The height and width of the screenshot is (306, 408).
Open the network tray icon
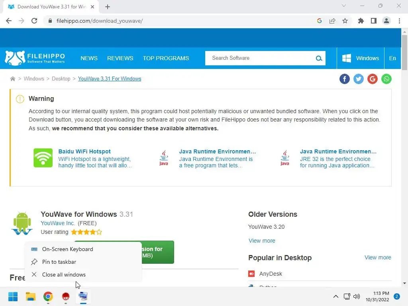347,296
